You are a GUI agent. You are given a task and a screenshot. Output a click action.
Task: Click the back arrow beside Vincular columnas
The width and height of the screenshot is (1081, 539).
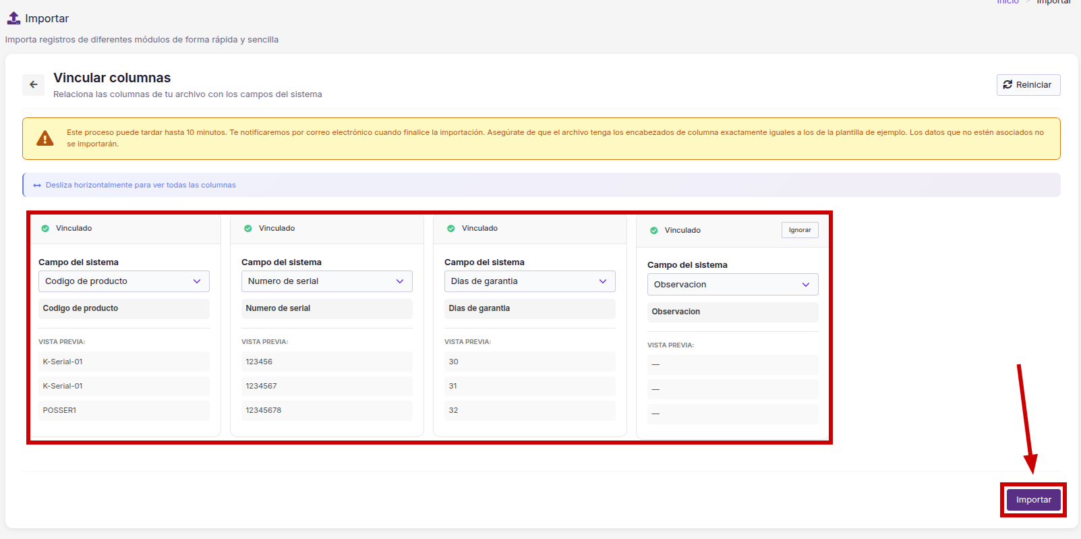(x=33, y=85)
